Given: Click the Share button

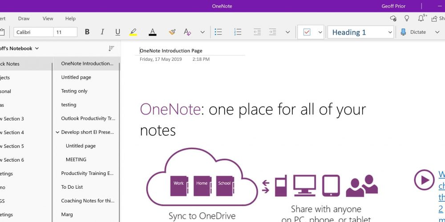Looking at the screenshot, I should click(x=438, y=18).
